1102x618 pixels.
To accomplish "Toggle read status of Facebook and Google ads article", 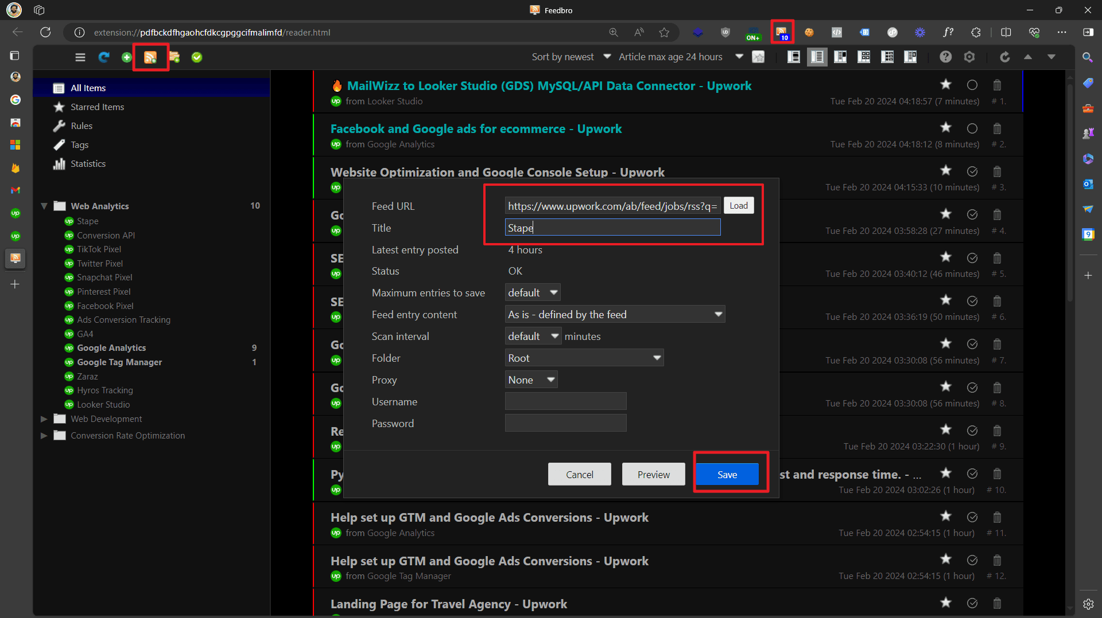I will 972,128.
